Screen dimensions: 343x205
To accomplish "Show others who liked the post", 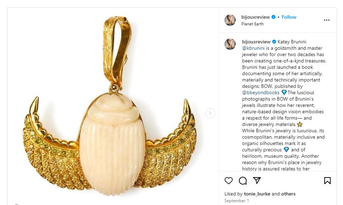I will pos(288,194).
